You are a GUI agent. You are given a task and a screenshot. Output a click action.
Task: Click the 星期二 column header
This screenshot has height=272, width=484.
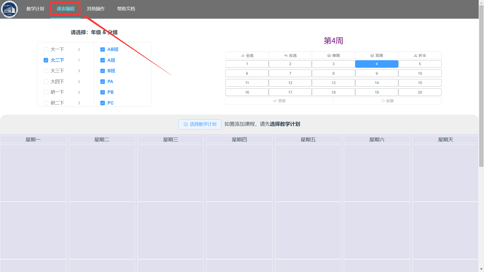(x=102, y=140)
